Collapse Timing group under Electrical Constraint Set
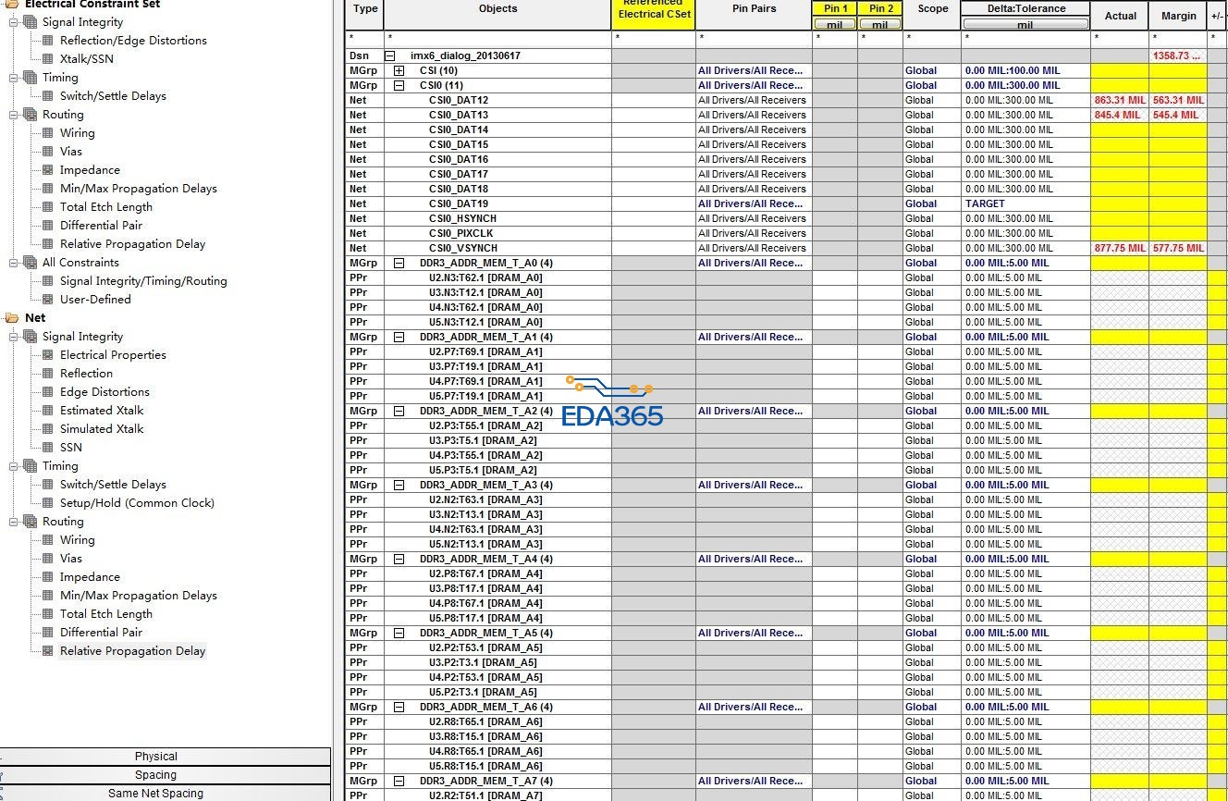This screenshot has height=801, width=1228. pos(14,78)
